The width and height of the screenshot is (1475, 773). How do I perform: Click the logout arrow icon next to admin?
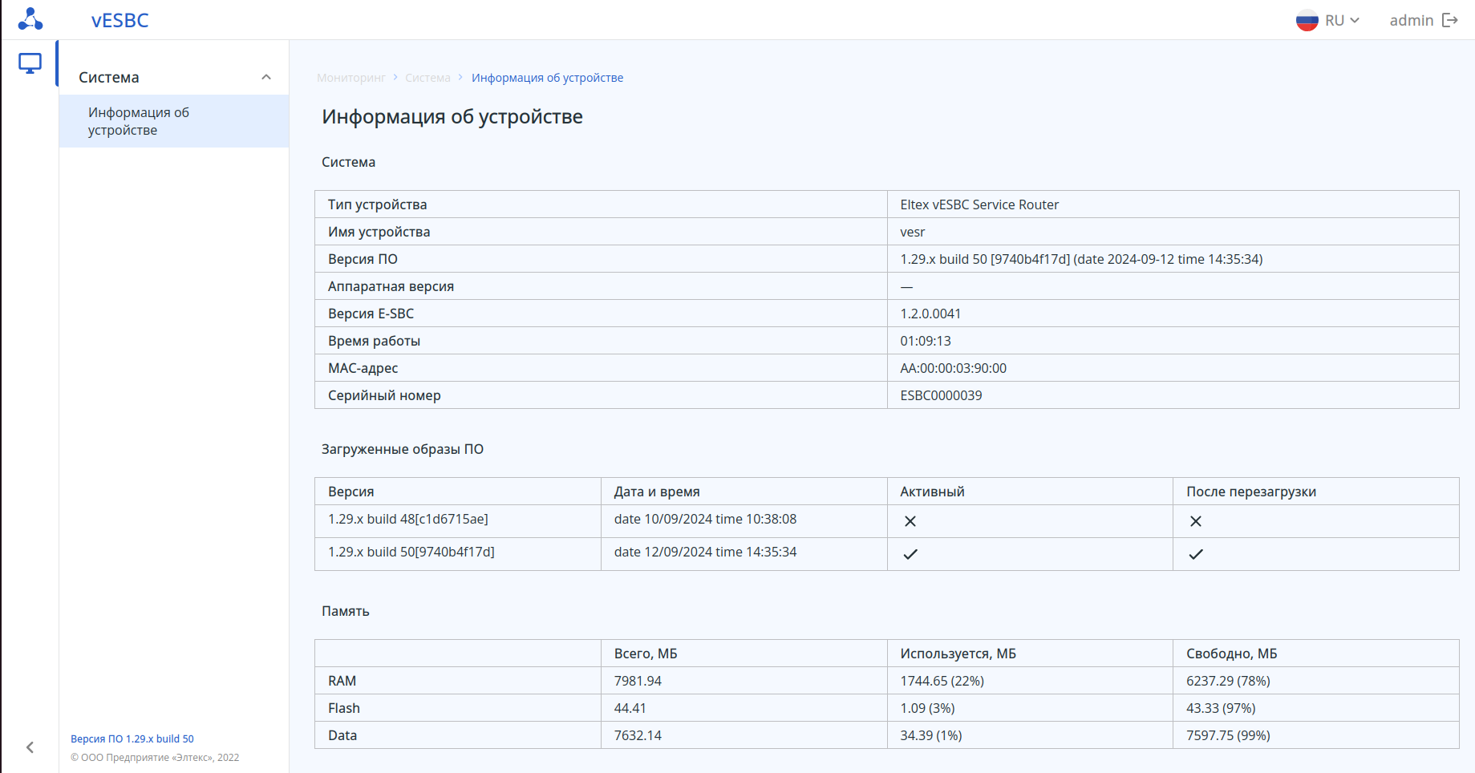point(1449,20)
